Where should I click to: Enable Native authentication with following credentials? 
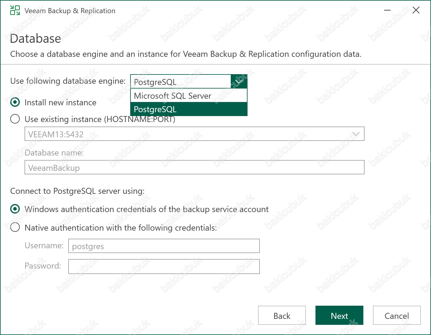tap(15, 228)
